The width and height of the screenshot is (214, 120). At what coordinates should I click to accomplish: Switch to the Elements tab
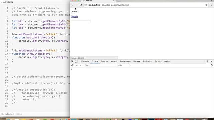tap(85, 61)
